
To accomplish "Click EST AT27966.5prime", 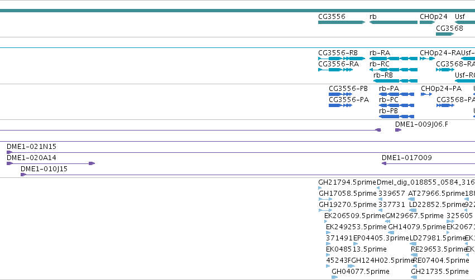I will [x=411, y=199].
